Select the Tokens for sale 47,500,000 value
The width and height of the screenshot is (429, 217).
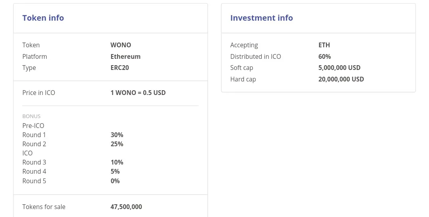(x=126, y=207)
